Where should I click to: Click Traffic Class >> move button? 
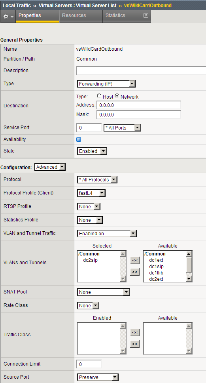pos(135,344)
